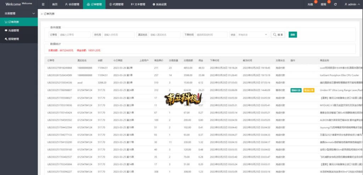The image size is (363, 175).
Task: Click the magnifier 搜索 search button
Action: 278,35
